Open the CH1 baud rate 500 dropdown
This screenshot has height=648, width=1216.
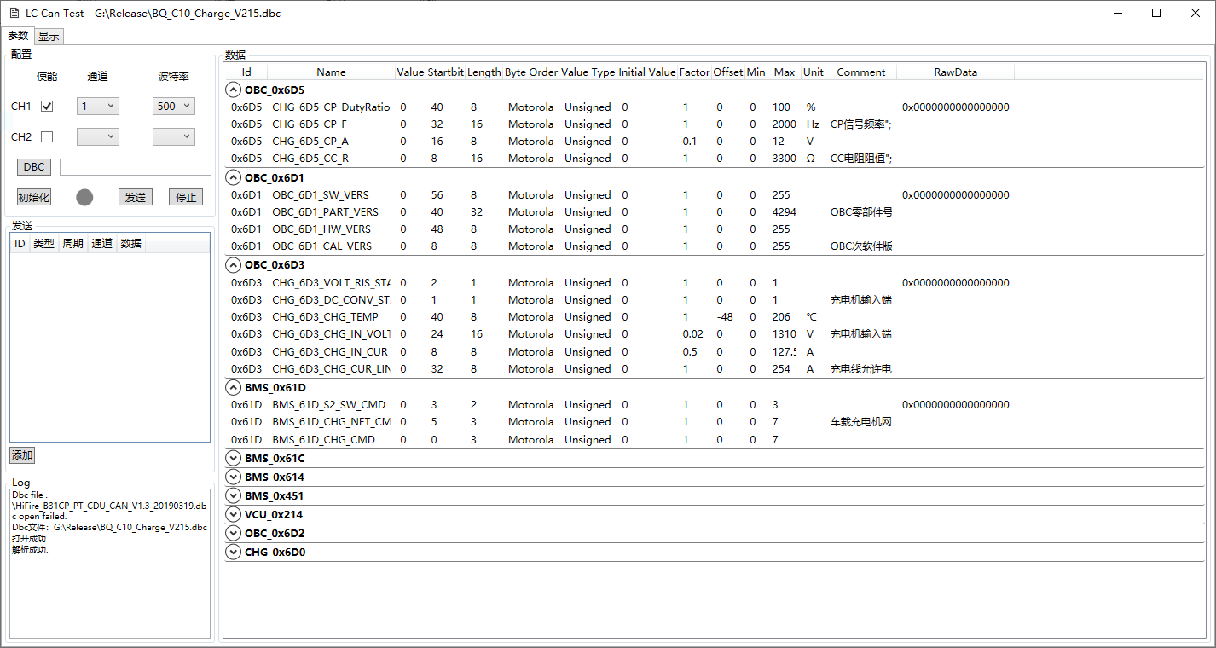(174, 107)
